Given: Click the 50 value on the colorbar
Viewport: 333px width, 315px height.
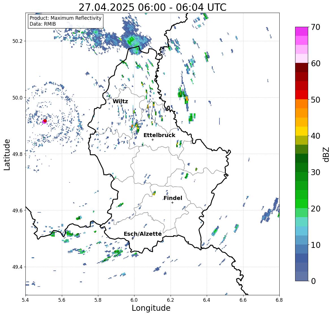Looking at the screenshot, I should pyautogui.click(x=315, y=100).
